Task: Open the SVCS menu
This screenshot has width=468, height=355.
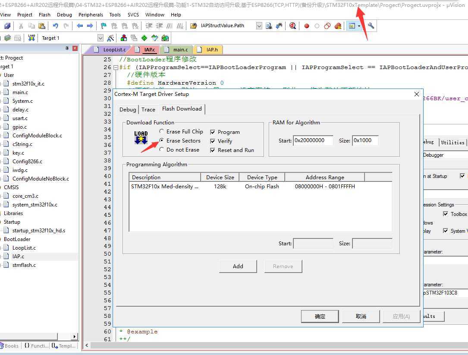Action: pyautogui.click(x=133, y=15)
